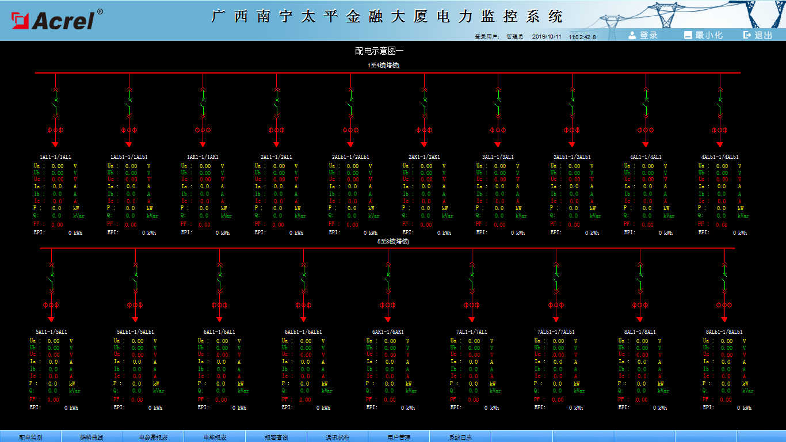Open the 用户管理 tab
Viewport: 786px width, 442px height.
point(399,437)
